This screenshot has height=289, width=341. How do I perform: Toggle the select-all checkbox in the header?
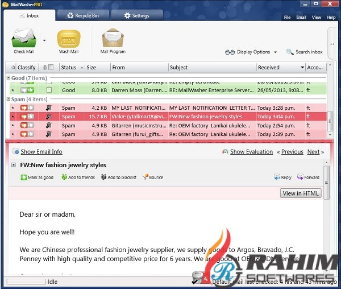point(51,67)
